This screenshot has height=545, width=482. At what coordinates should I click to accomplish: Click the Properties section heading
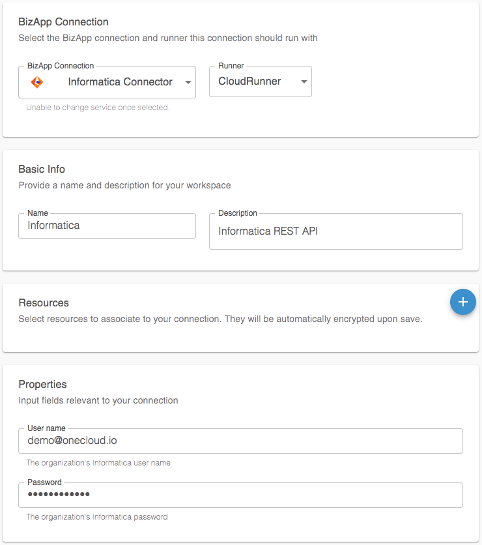(42, 384)
